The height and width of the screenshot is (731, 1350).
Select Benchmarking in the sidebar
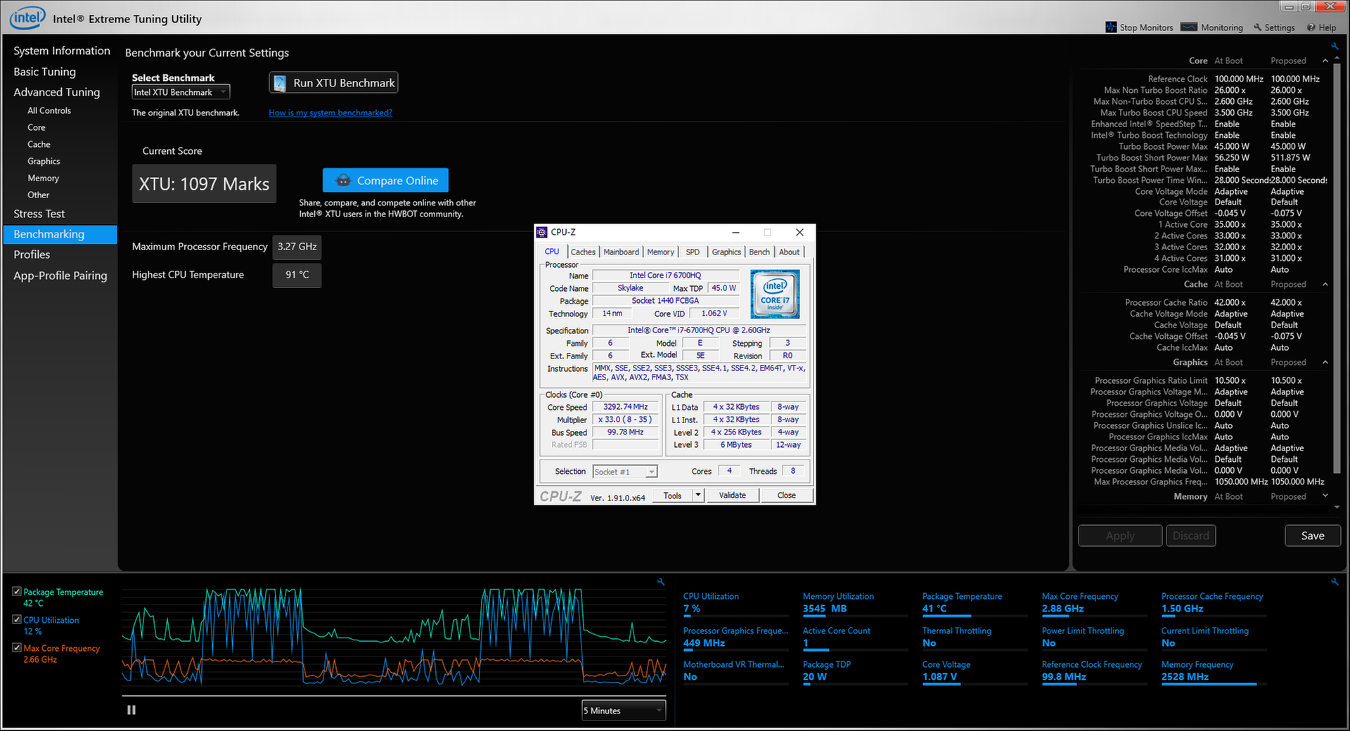[x=60, y=234]
